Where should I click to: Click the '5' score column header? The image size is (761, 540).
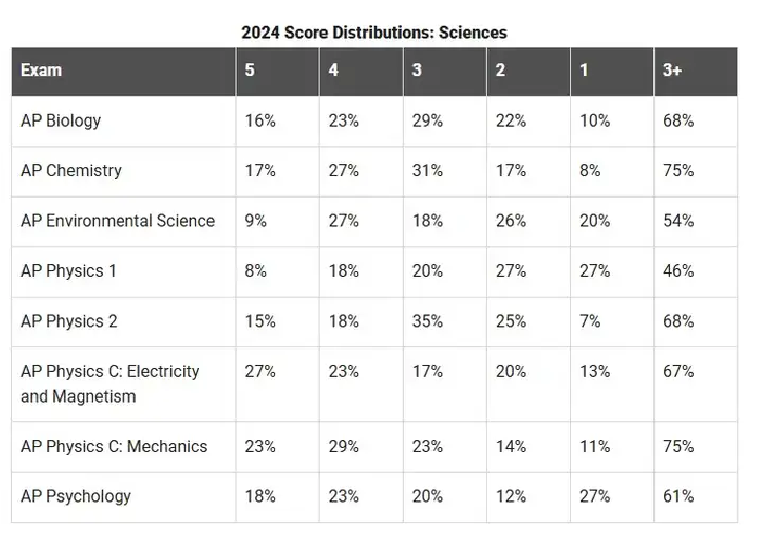point(249,70)
